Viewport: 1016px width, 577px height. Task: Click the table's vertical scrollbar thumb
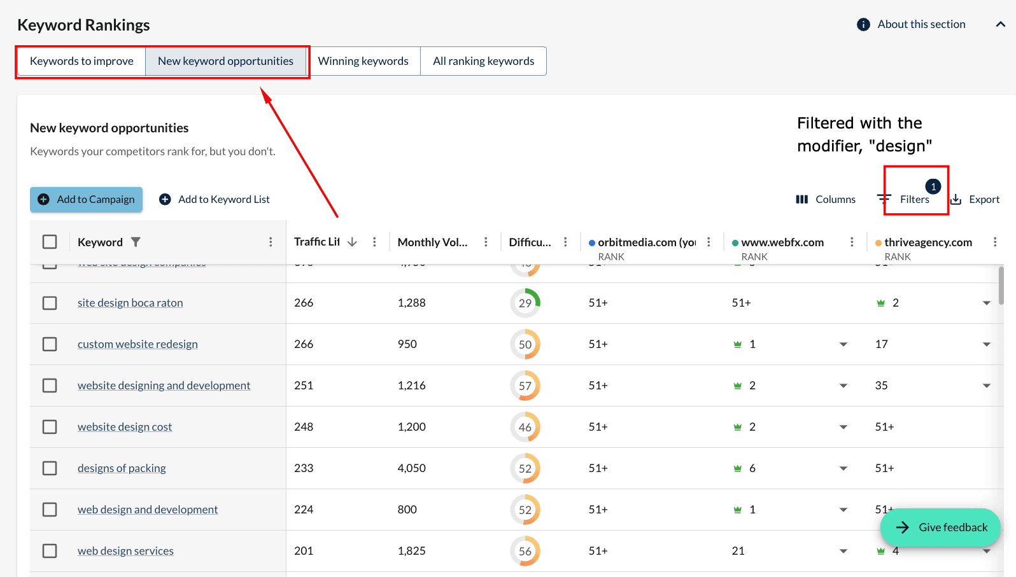click(1001, 286)
